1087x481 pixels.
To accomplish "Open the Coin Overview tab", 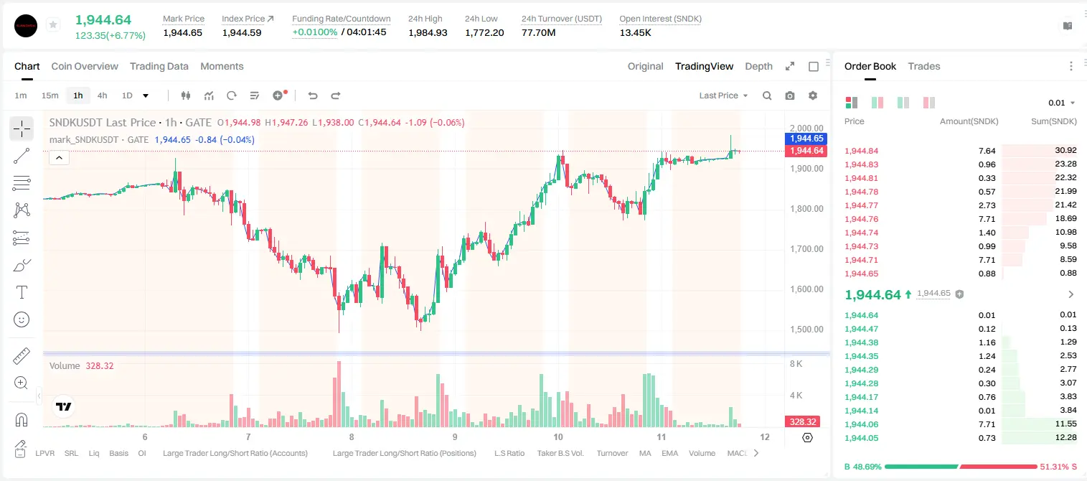I will [x=85, y=66].
